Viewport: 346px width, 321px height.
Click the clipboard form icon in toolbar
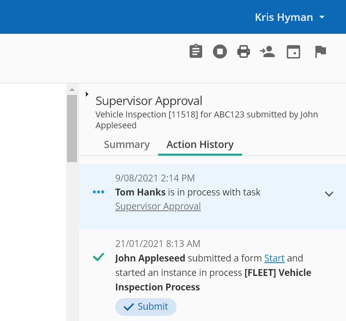click(x=196, y=51)
